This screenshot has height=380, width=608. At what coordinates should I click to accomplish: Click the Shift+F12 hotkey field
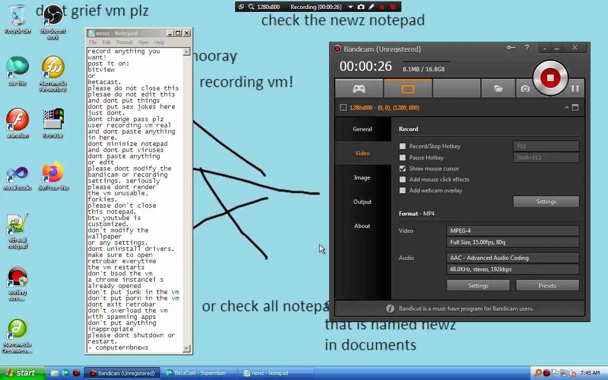546,158
